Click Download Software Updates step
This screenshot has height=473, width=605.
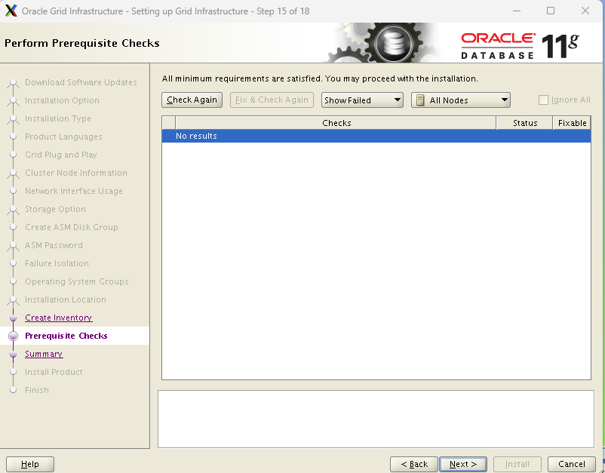tap(81, 82)
